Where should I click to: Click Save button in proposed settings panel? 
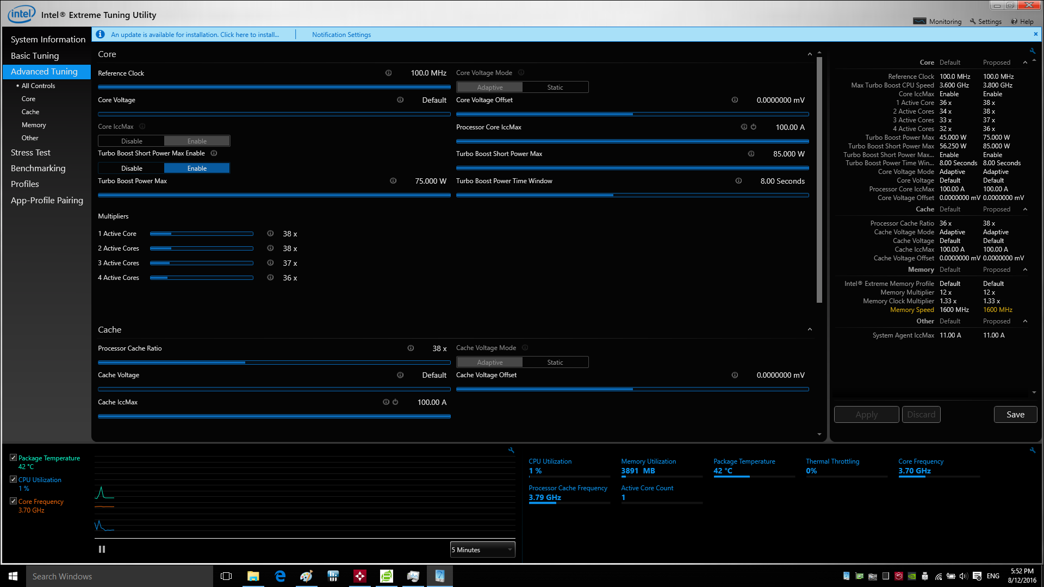click(x=1015, y=415)
